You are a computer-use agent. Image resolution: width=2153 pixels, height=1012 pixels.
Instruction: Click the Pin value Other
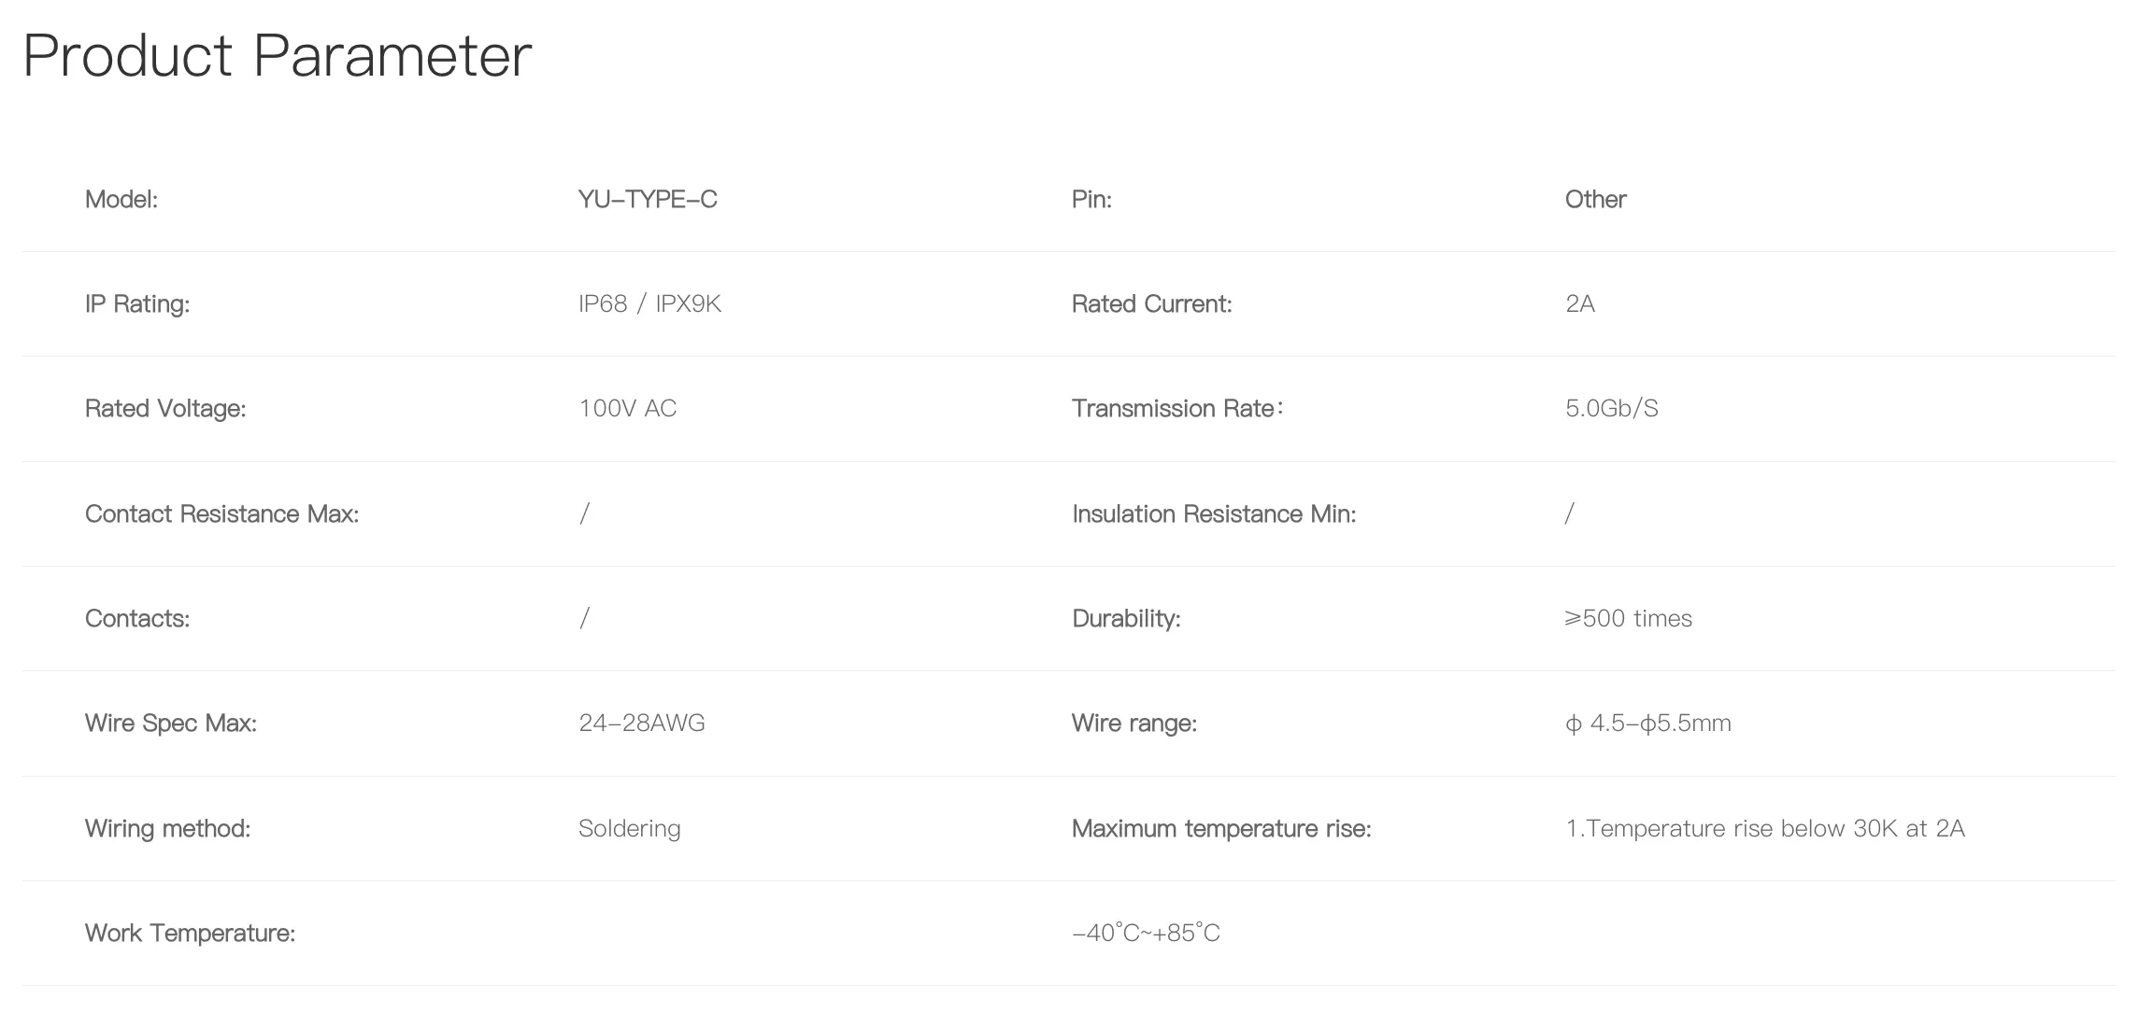tap(1595, 199)
